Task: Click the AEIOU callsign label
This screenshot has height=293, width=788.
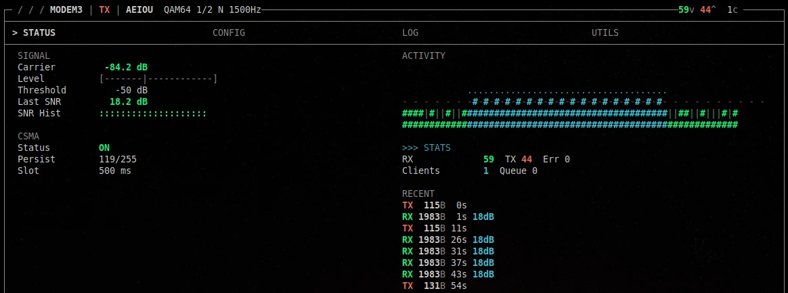Action: tap(139, 10)
